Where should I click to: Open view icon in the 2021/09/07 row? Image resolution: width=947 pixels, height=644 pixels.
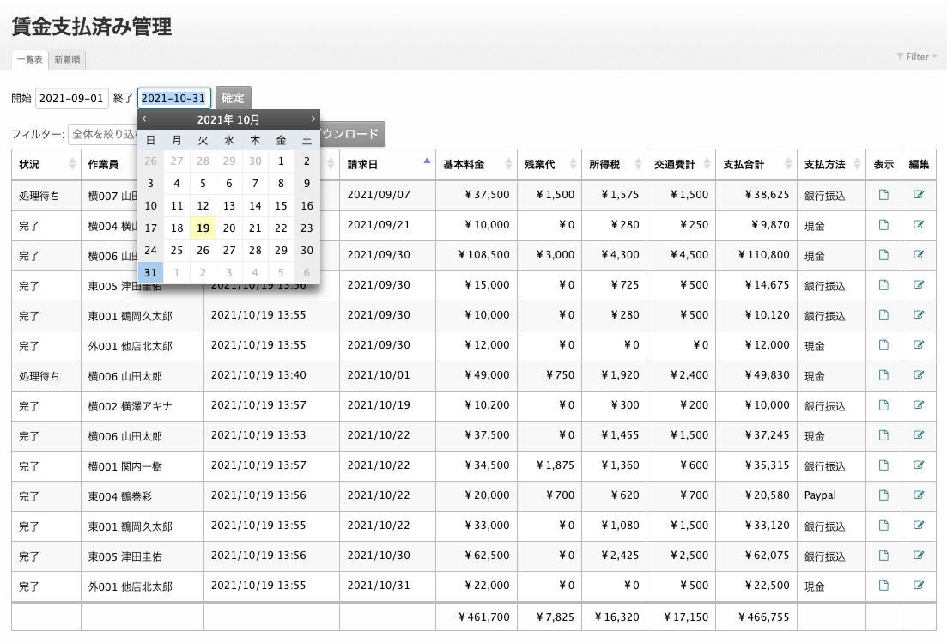883,195
